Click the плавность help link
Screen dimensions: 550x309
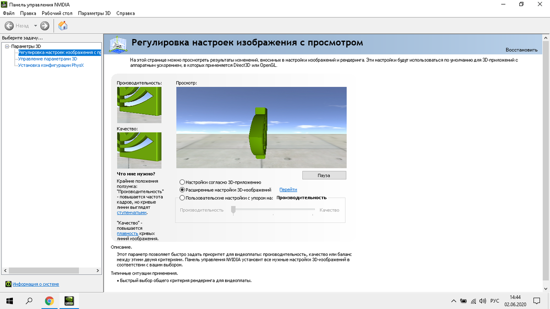[127, 233]
